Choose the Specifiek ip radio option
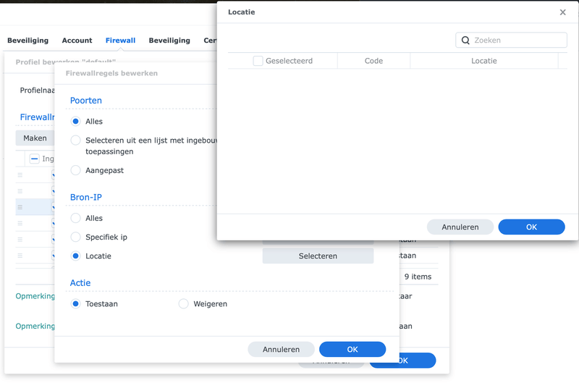The width and height of the screenshot is (579, 391). tap(75, 237)
